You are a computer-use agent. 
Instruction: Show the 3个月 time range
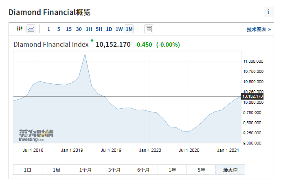pyautogui.click(x=114, y=170)
